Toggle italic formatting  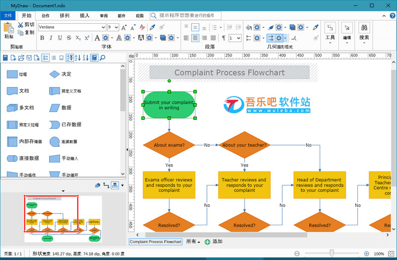(51, 38)
